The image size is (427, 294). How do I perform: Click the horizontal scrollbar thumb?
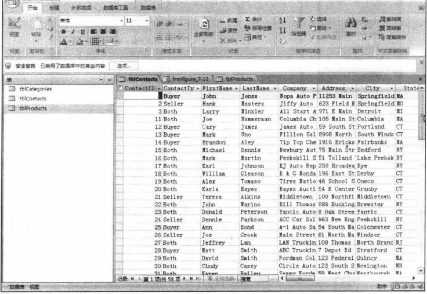point(300,278)
